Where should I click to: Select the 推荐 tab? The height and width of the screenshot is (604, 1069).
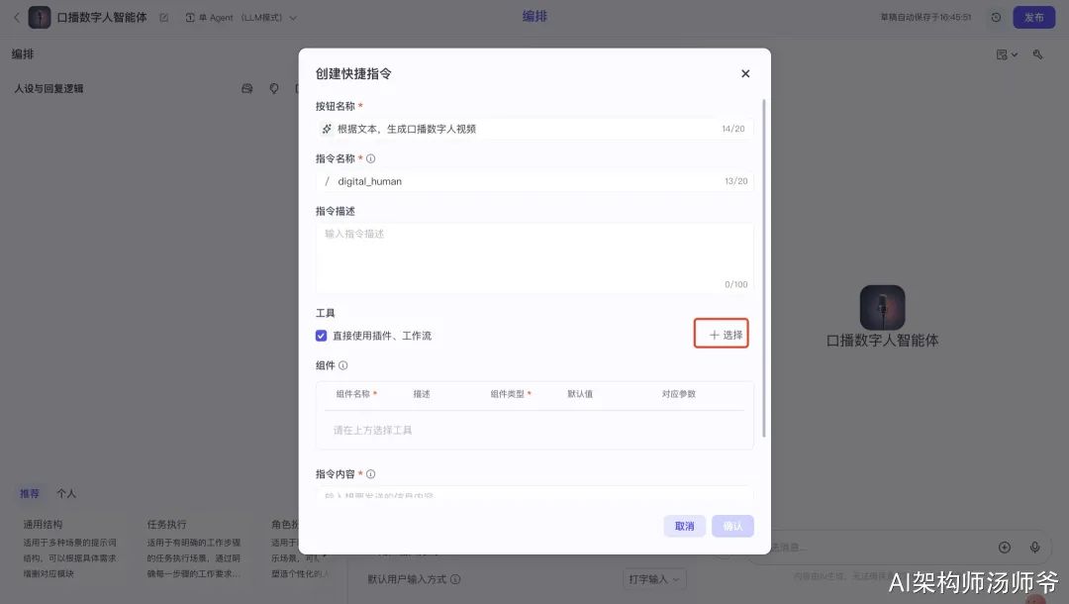[x=30, y=493]
